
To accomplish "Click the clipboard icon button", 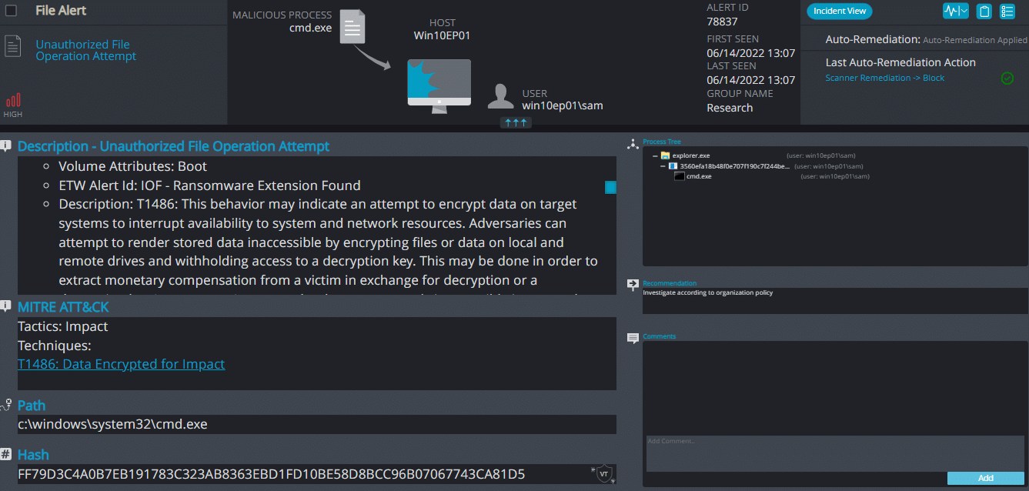I will [984, 11].
